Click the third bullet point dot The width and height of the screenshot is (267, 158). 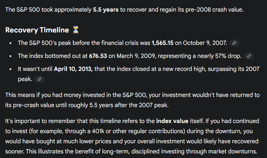coord(10,69)
